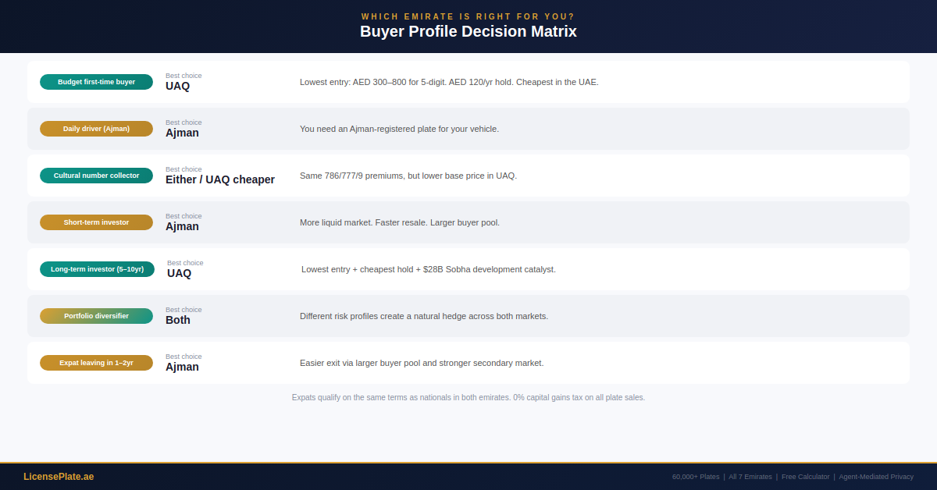Click the Both recommendation for diversifiers
Image resolution: width=937 pixels, height=490 pixels.
click(178, 320)
